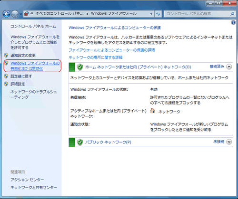The width and height of the screenshot is (238, 199).
Task: Click the house network icon
Action: pos(153,111)
